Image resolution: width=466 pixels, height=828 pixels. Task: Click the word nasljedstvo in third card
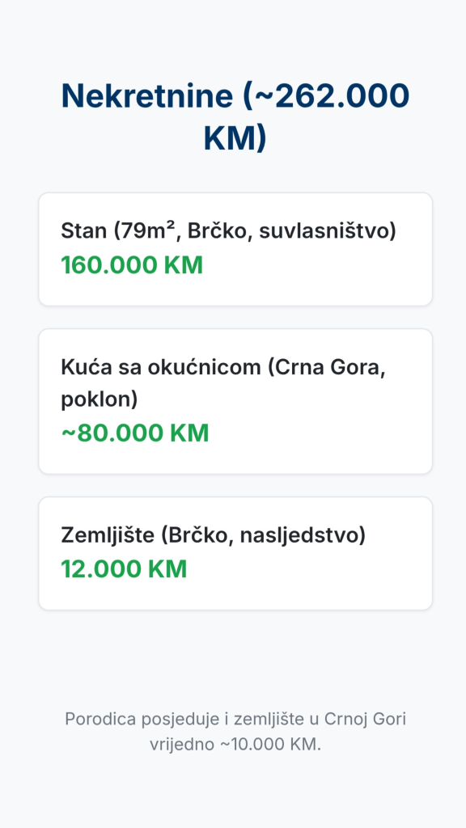303,535
